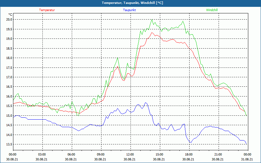The image size is (261, 163).
Task: Click the 20,0 y-axis value
Action: (x=9, y=20)
